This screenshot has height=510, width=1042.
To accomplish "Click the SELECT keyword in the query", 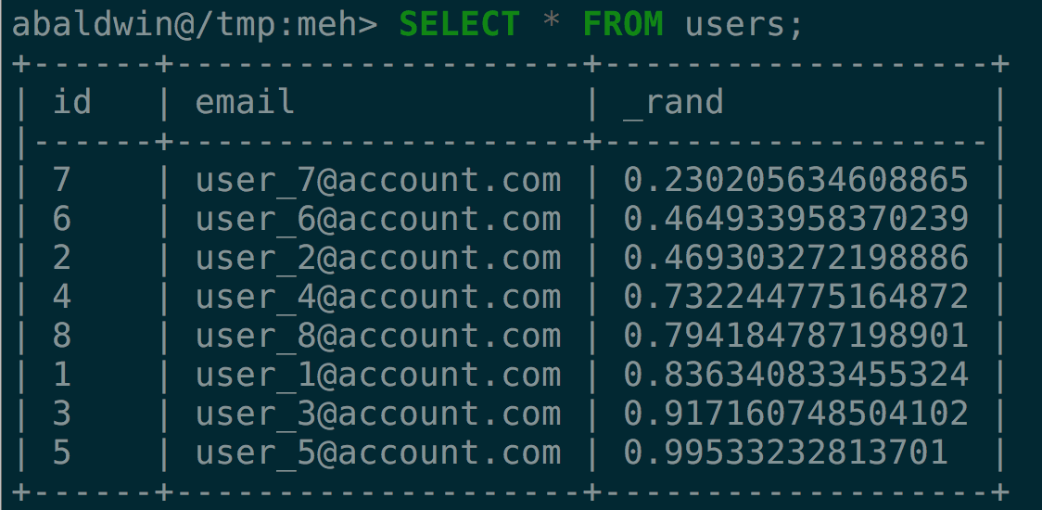I will pos(459,25).
